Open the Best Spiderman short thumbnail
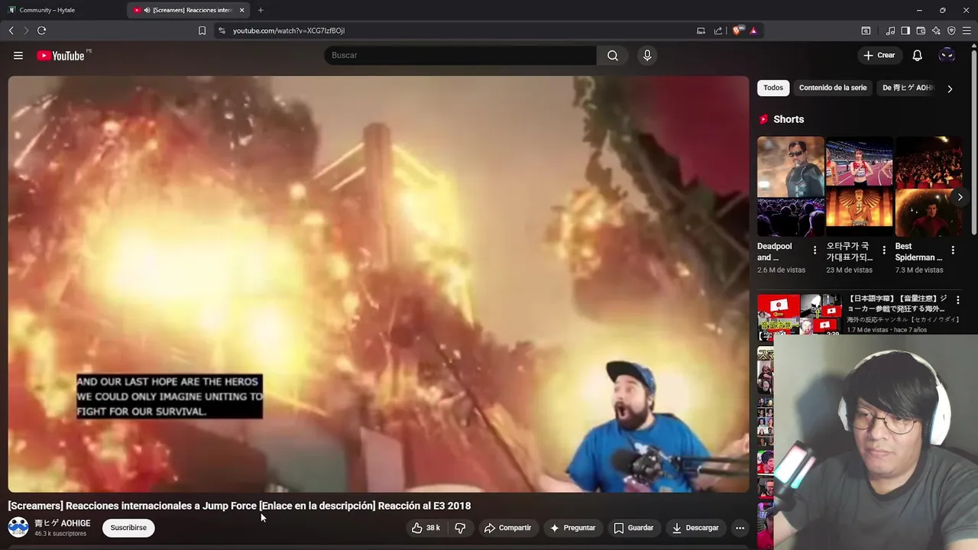The height and width of the screenshot is (550, 978). [928, 186]
